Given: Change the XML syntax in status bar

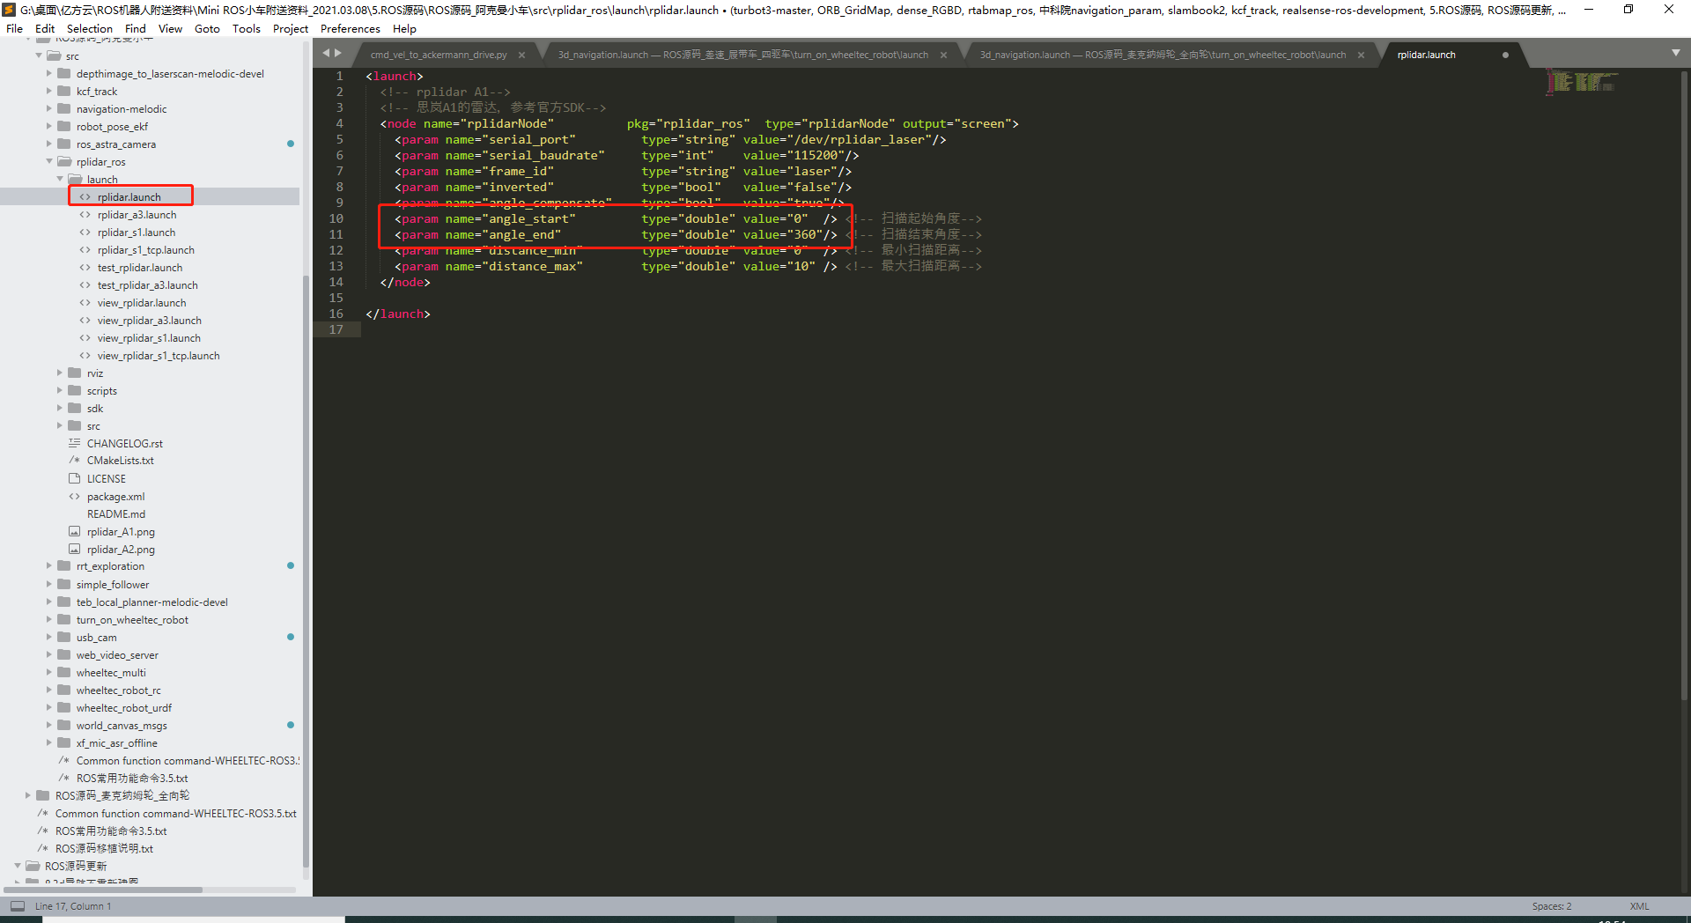Looking at the screenshot, I should (x=1639, y=906).
